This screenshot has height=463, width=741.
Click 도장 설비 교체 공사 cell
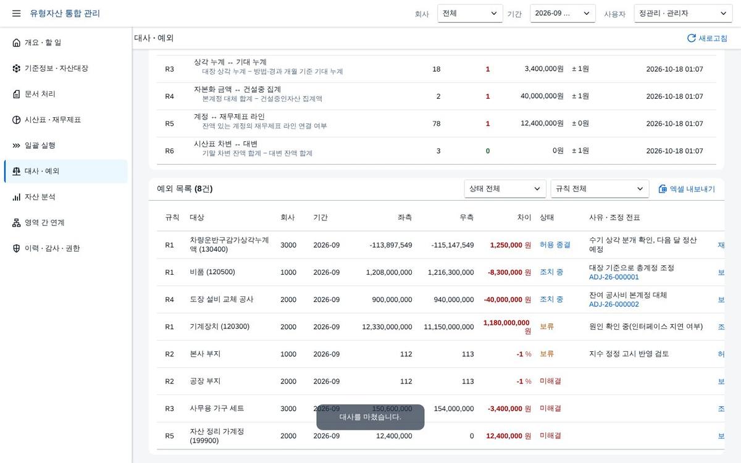coord(222,299)
